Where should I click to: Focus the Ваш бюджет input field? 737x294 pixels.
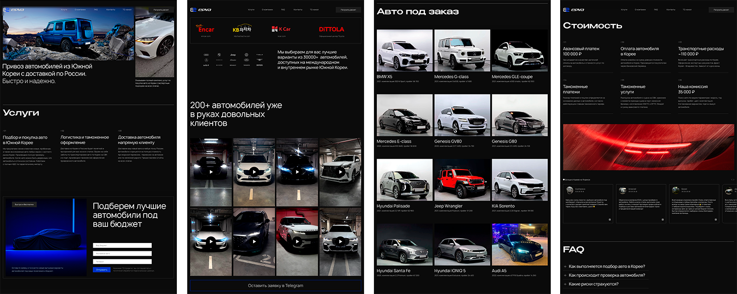(x=122, y=245)
